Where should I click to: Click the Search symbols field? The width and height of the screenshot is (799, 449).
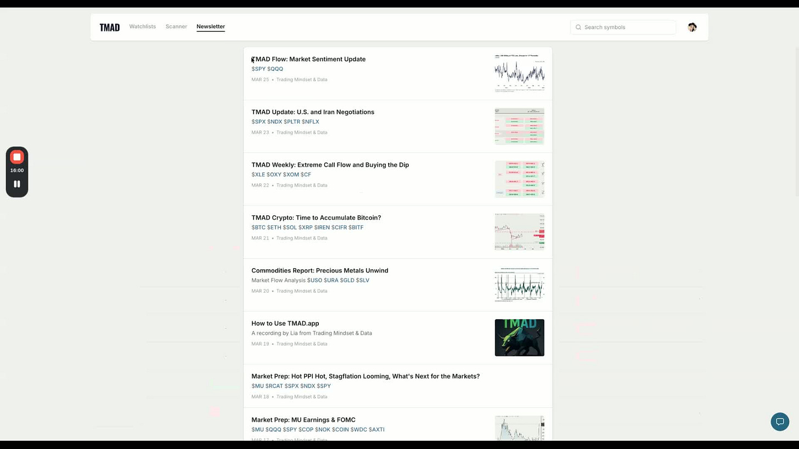click(623, 27)
